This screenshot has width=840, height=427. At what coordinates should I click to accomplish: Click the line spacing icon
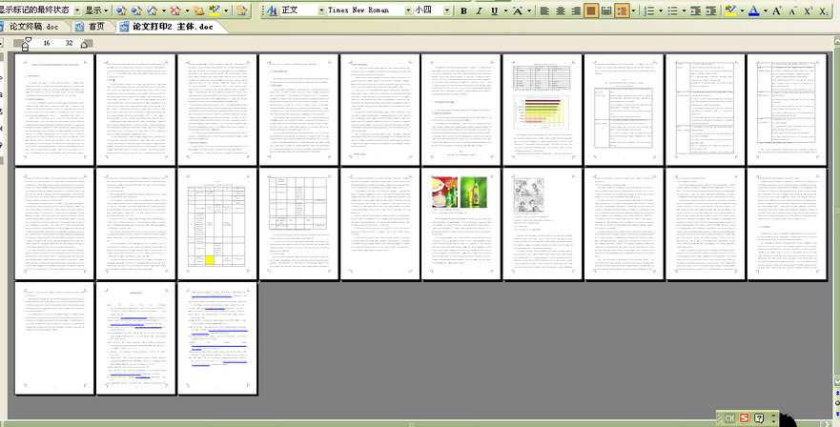click(622, 10)
